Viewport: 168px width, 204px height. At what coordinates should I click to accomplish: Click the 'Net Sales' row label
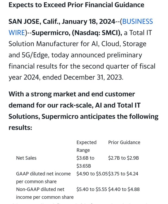pyautogui.click(x=26, y=158)
